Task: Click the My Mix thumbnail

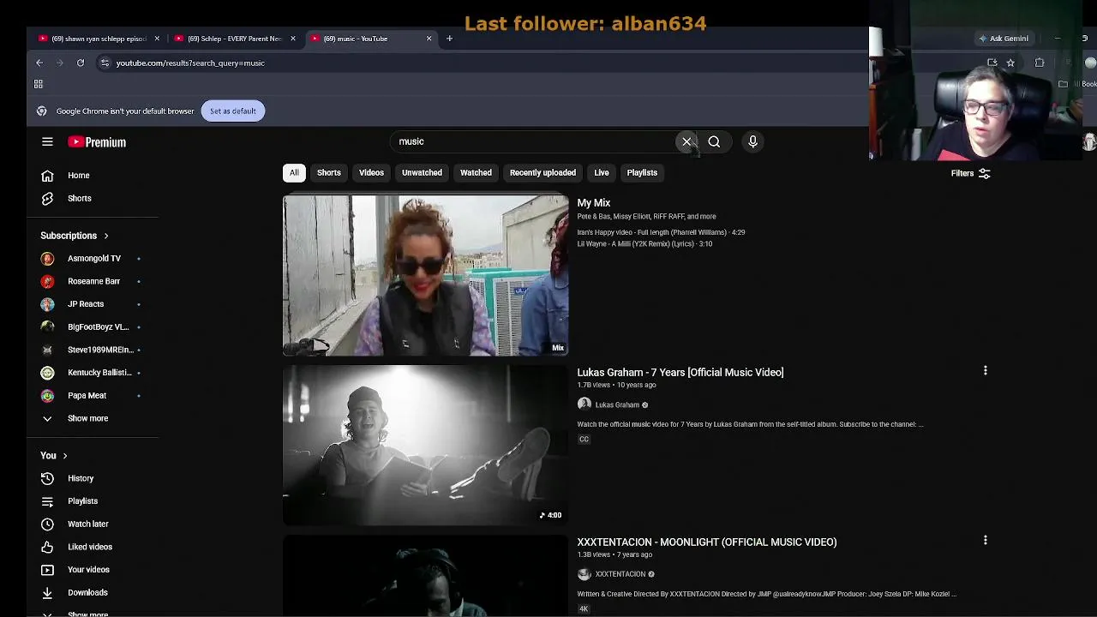Action: pyautogui.click(x=426, y=275)
